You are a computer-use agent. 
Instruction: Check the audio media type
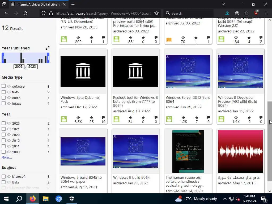coord(3,97)
